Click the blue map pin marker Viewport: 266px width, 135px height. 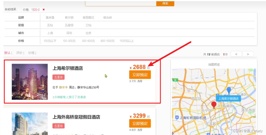point(229,90)
